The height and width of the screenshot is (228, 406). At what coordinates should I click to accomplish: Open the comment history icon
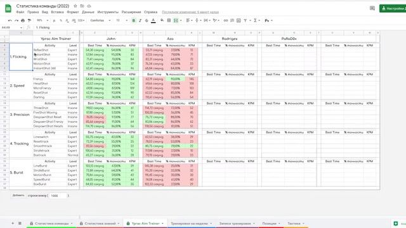coord(372,8)
